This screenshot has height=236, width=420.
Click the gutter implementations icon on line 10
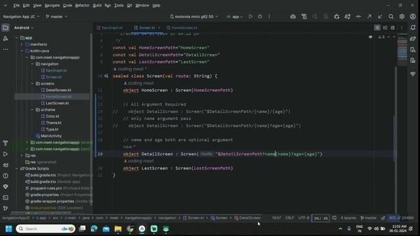(x=106, y=76)
